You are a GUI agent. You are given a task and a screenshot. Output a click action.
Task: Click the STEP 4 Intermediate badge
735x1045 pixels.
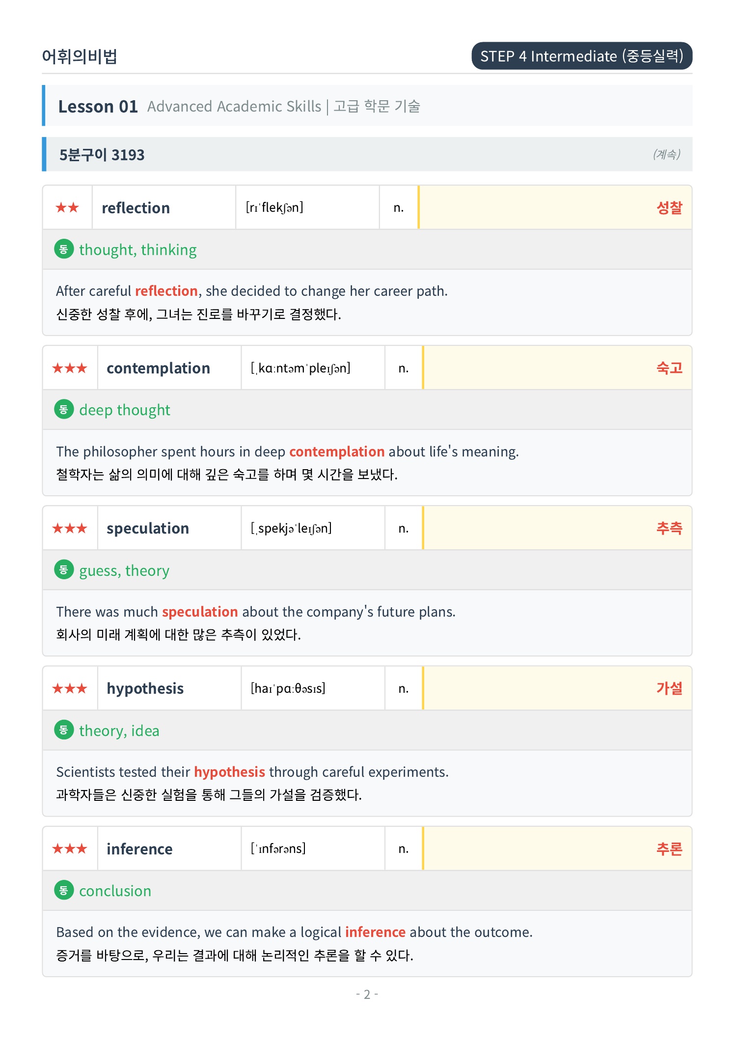point(582,56)
